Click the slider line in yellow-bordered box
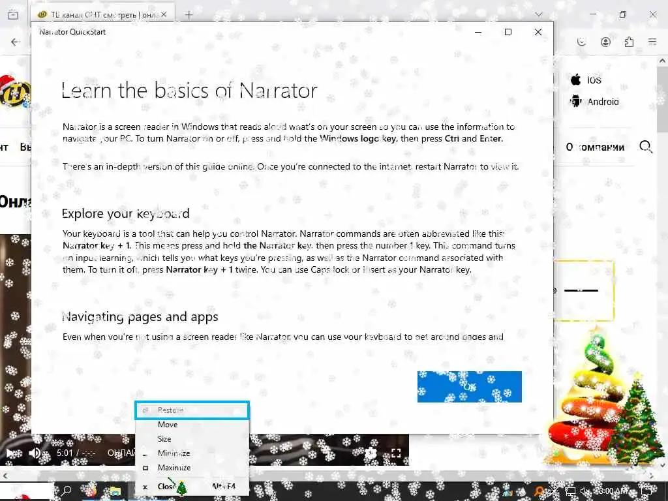668x501 pixels. tap(581, 290)
